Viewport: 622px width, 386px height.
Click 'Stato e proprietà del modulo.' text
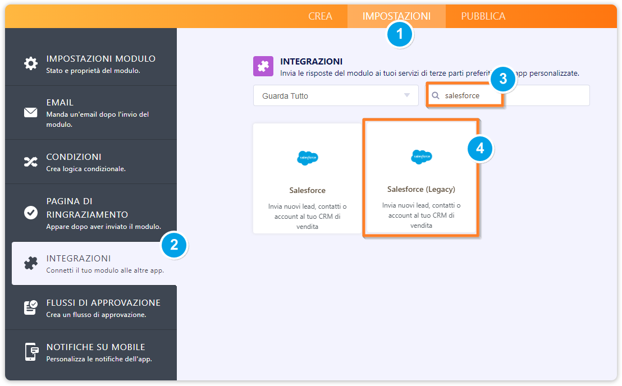tap(93, 71)
